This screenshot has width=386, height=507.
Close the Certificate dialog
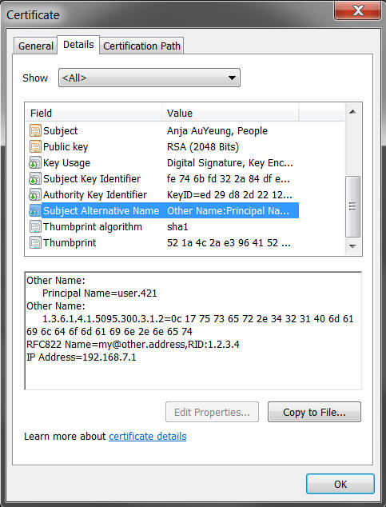point(357,10)
